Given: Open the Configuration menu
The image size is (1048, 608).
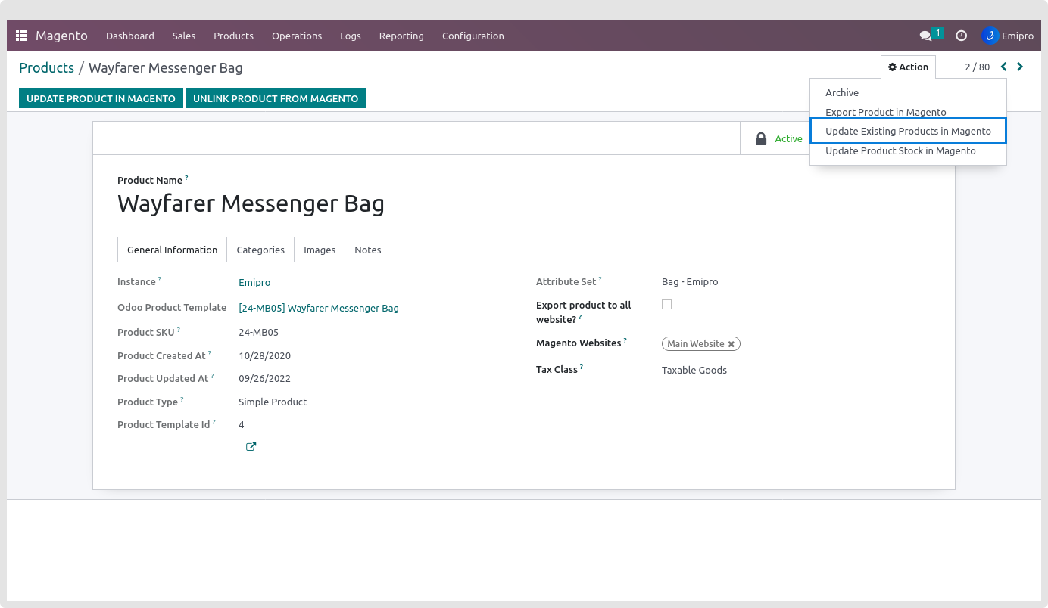Looking at the screenshot, I should pos(473,36).
